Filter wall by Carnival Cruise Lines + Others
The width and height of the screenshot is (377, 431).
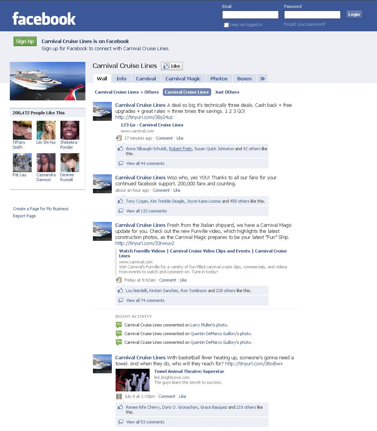click(127, 92)
